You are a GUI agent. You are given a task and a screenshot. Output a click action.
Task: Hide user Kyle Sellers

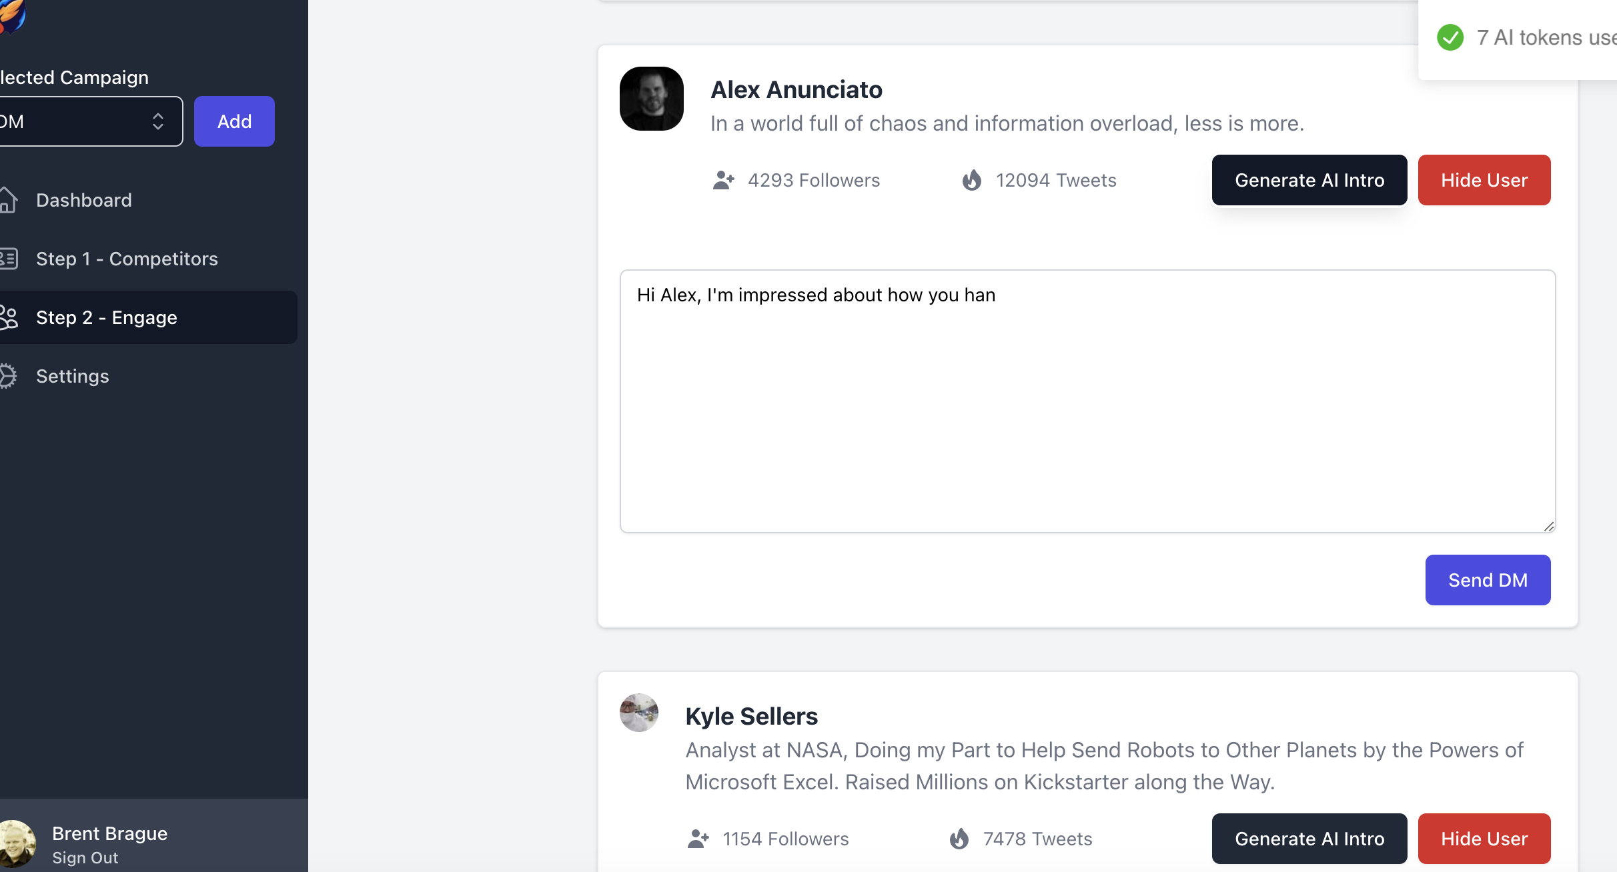(x=1484, y=839)
